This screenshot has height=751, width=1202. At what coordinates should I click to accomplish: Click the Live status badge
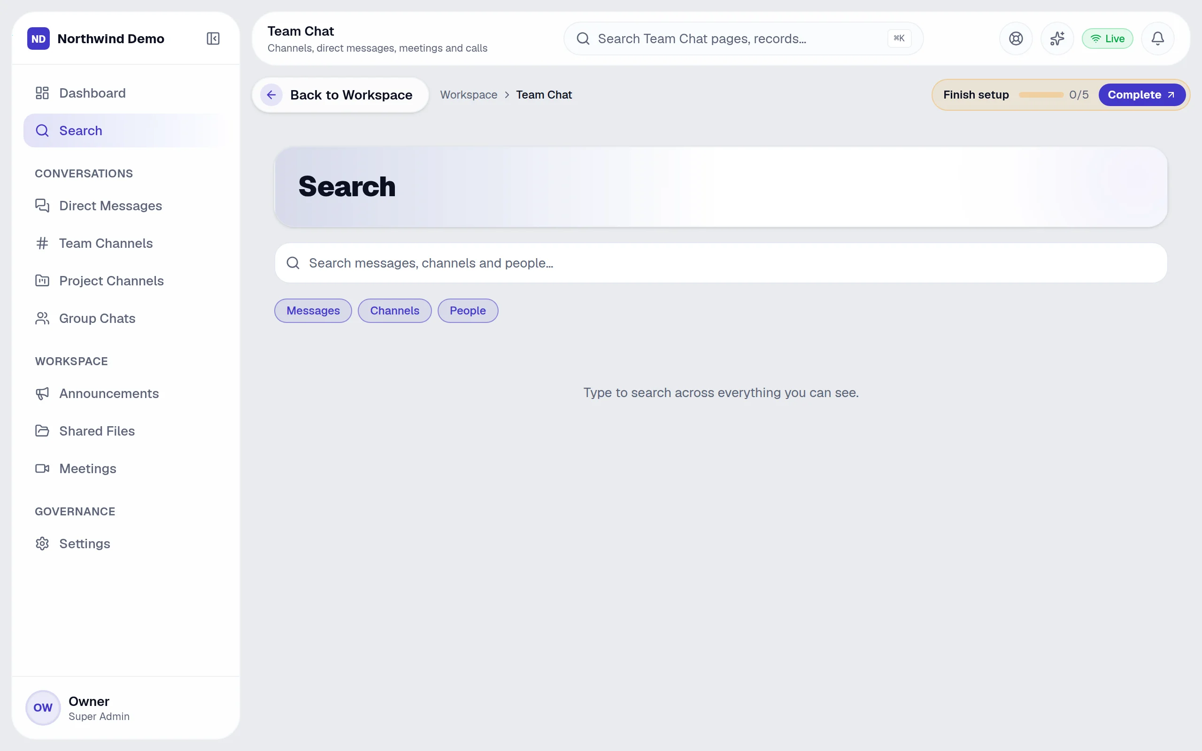click(1107, 39)
